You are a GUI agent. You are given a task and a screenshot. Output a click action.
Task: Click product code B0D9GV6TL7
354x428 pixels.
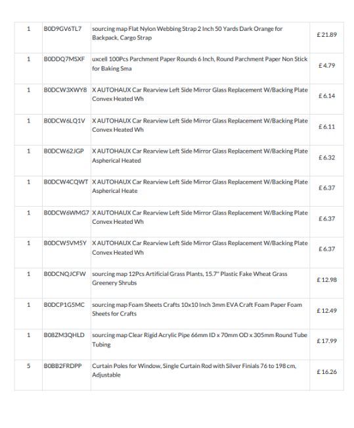click(62, 29)
